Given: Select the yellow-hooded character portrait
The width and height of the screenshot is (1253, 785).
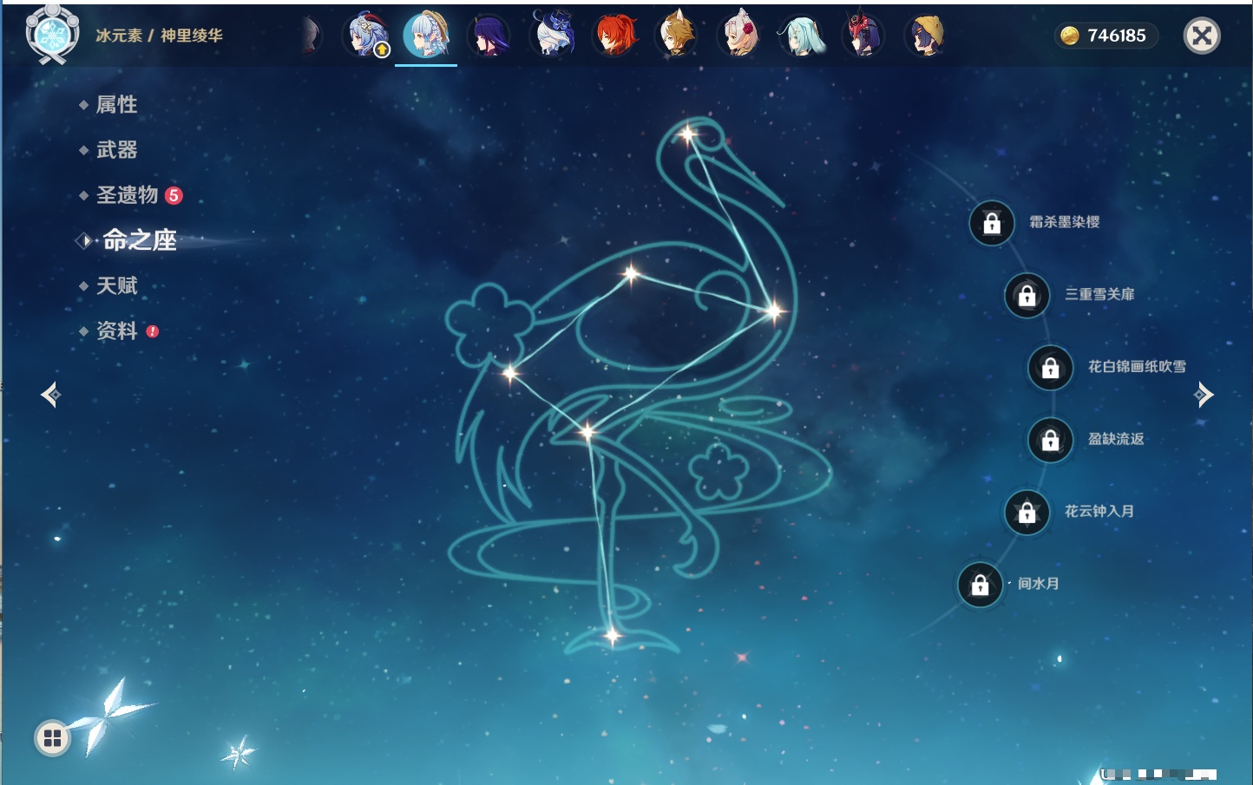Looking at the screenshot, I should (x=926, y=36).
